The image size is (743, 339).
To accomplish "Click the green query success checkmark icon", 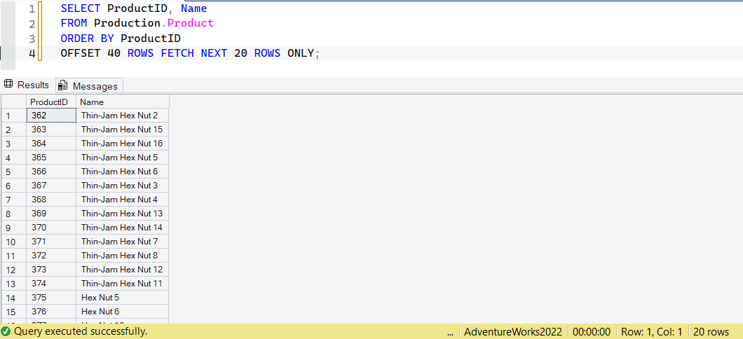I will [x=6, y=331].
